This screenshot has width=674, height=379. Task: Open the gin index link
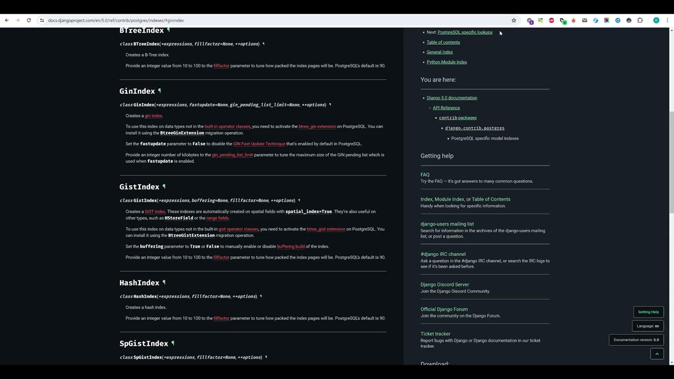pos(153,116)
